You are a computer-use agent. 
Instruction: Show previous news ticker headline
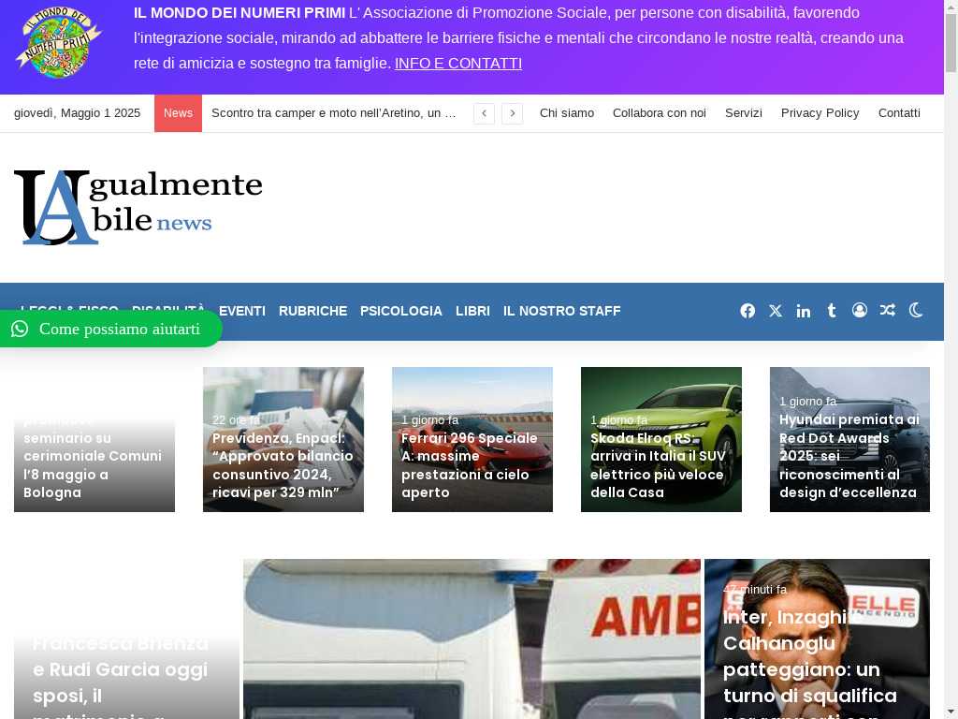coord(484,113)
